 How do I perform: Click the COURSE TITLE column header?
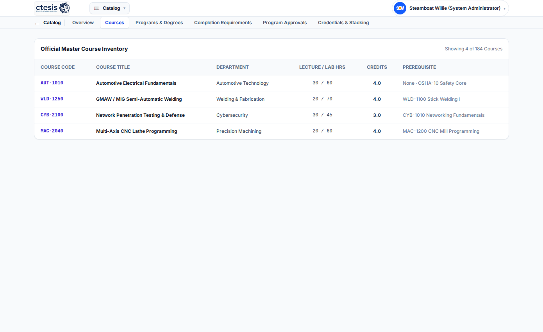click(x=113, y=67)
